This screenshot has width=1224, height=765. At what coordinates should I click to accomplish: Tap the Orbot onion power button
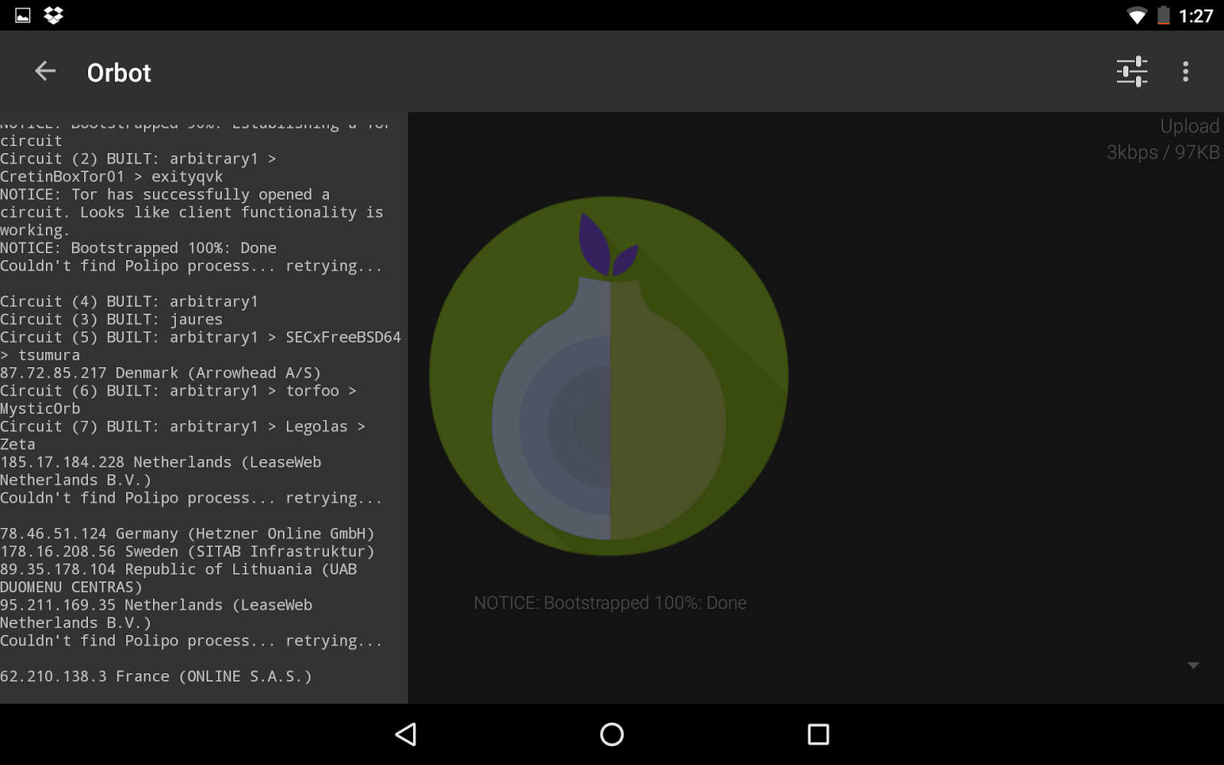[x=609, y=376]
